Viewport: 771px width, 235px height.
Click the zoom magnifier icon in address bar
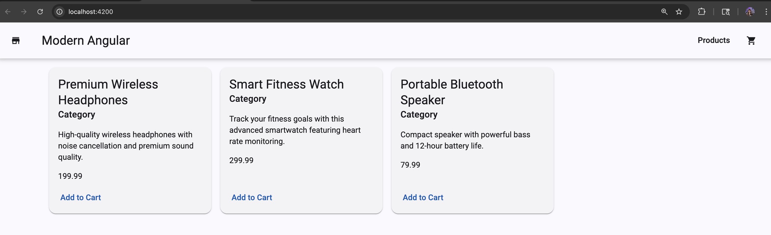pyautogui.click(x=664, y=12)
